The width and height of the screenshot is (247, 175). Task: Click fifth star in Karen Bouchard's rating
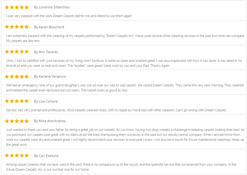pos(27,27)
